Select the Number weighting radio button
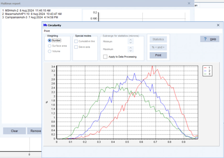The image size is (224, 158). pos(50,41)
